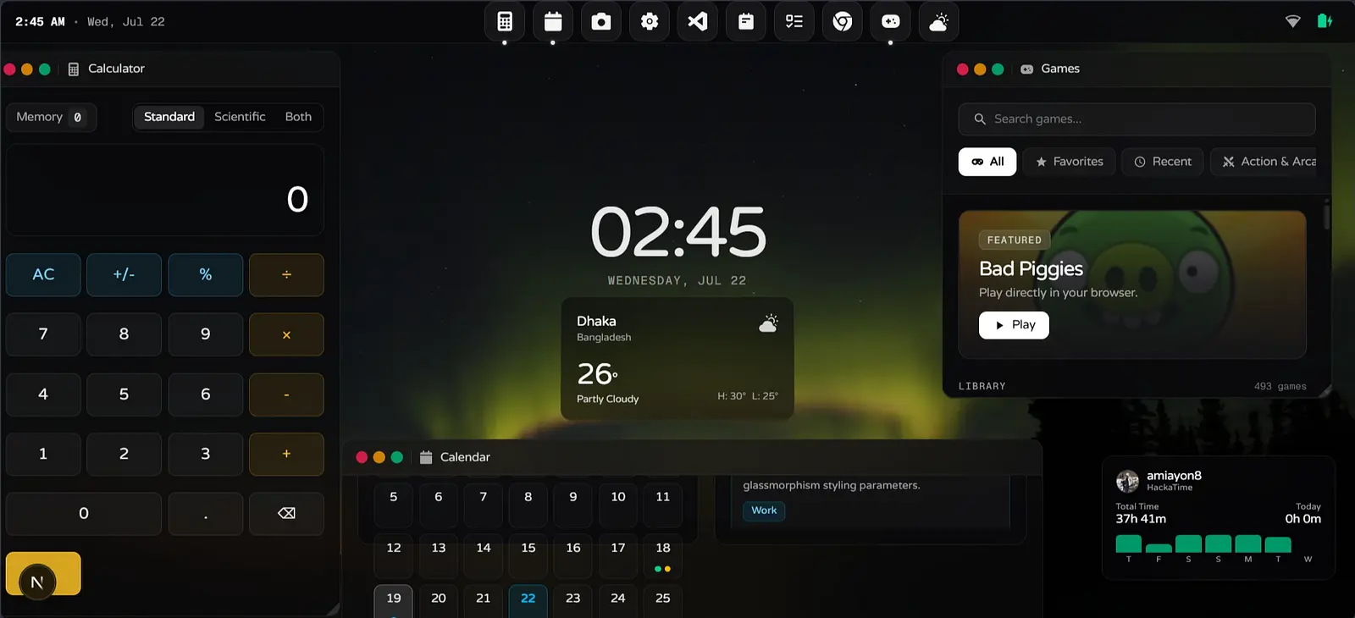Click the 493 games library count
The height and width of the screenshot is (618, 1355).
tap(1280, 386)
